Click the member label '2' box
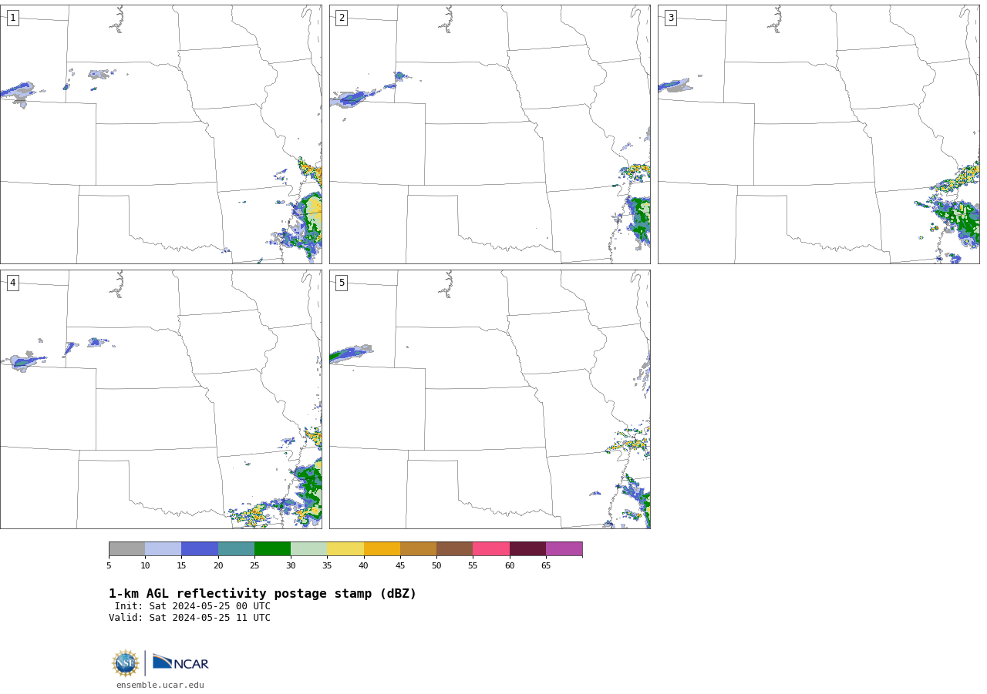The image size is (987, 694). point(342,18)
